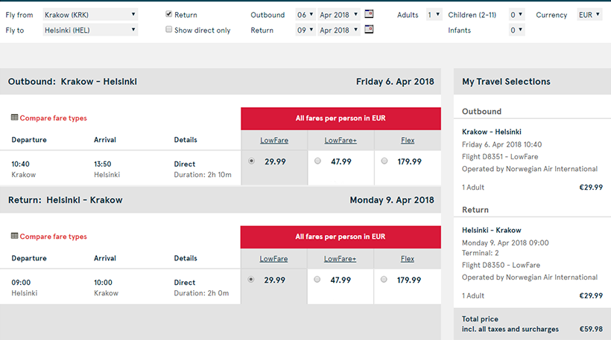Select outbound LowFare+ 47.99 radio button

pos(318,161)
